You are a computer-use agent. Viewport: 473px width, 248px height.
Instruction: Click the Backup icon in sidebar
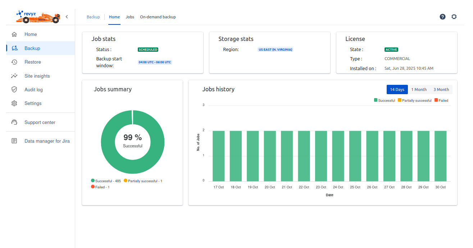(14, 48)
